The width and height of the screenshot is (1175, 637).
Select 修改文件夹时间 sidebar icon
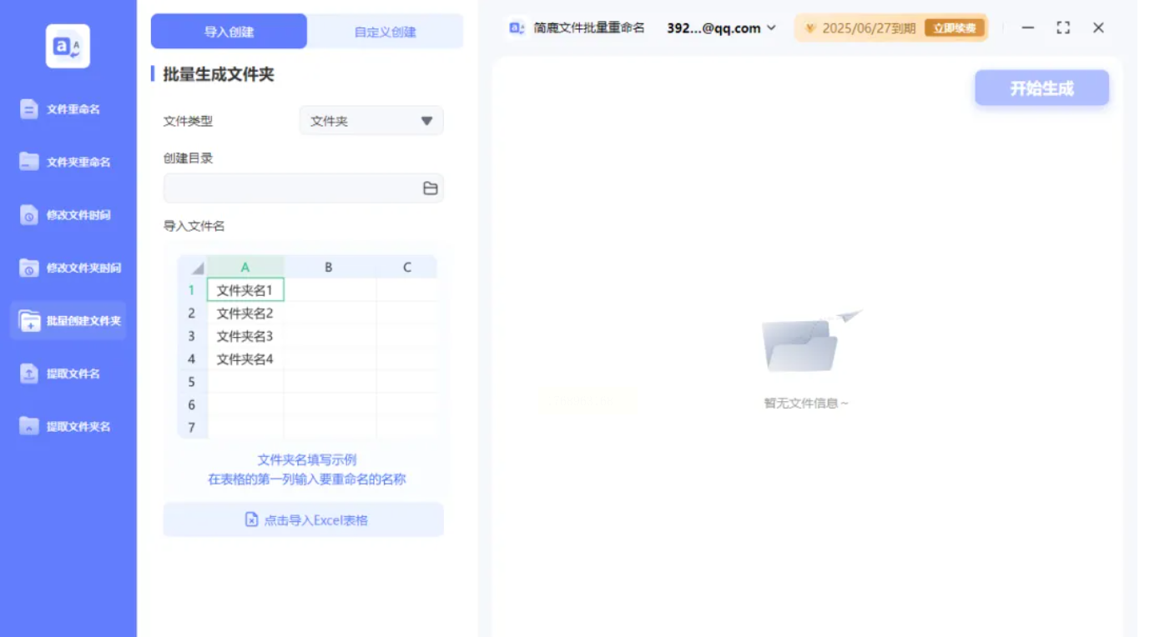click(x=29, y=268)
